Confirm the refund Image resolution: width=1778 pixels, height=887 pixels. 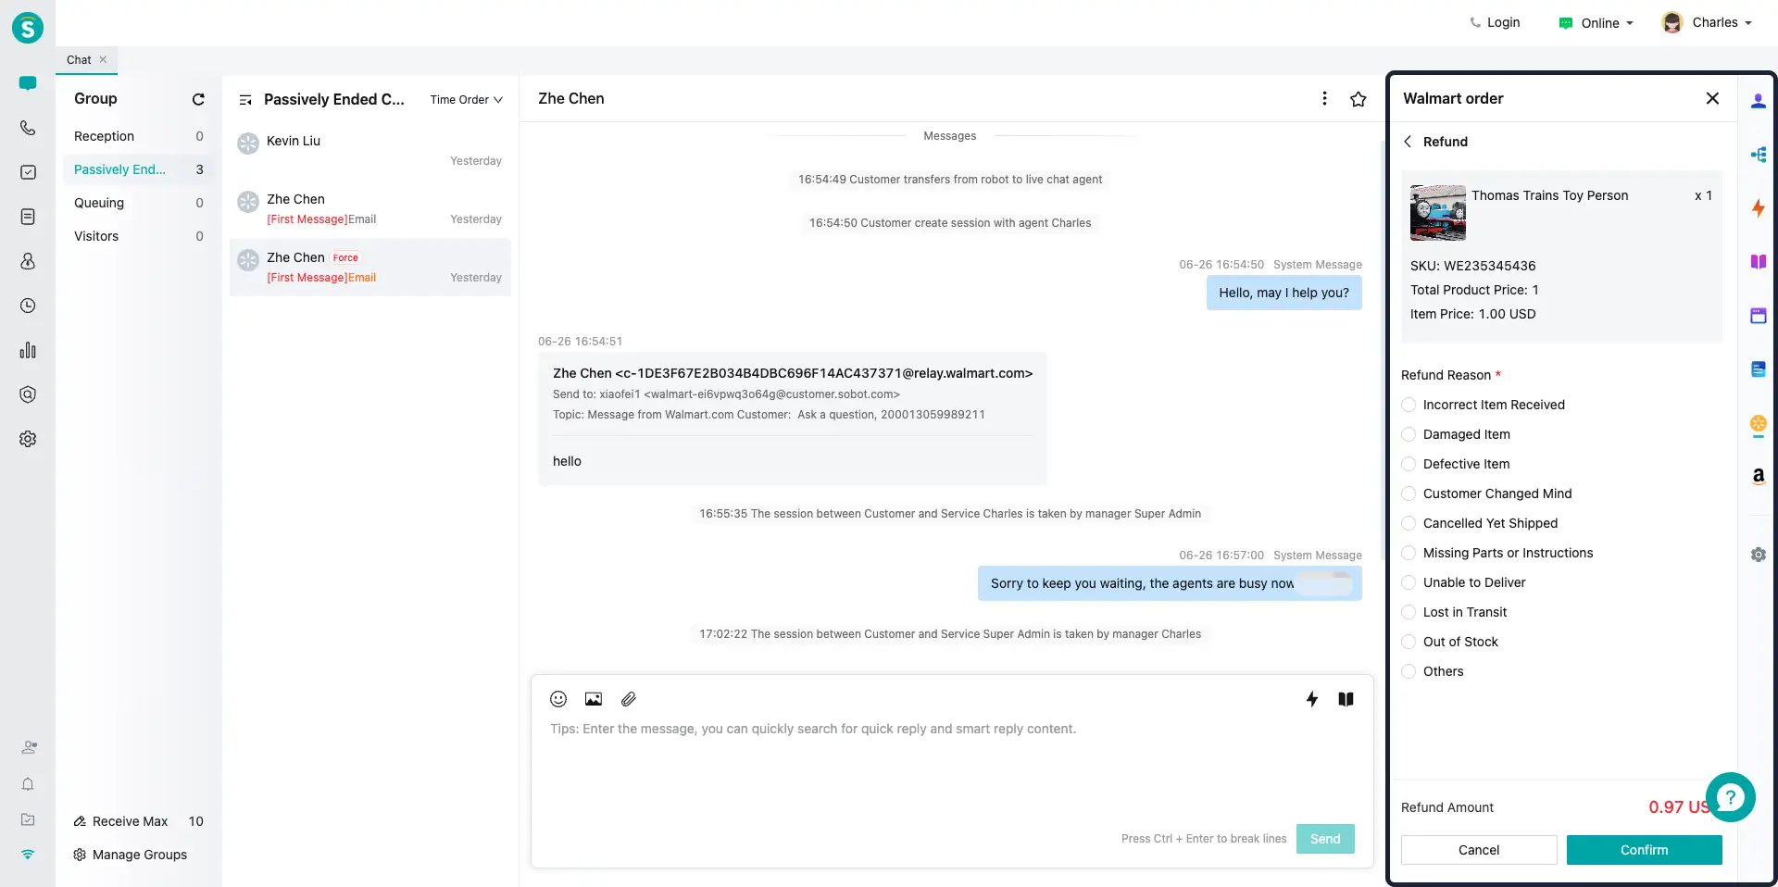tap(1644, 850)
